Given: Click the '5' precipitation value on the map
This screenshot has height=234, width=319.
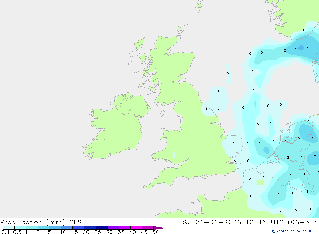Looking at the screenshot, I should [296, 49].
